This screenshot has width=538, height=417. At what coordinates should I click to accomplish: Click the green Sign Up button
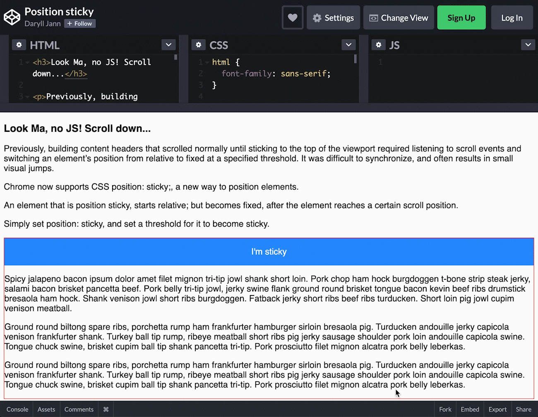(x=461, y=18)
